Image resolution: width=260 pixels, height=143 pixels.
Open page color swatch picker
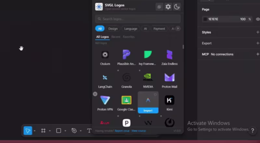click(205, 19)
